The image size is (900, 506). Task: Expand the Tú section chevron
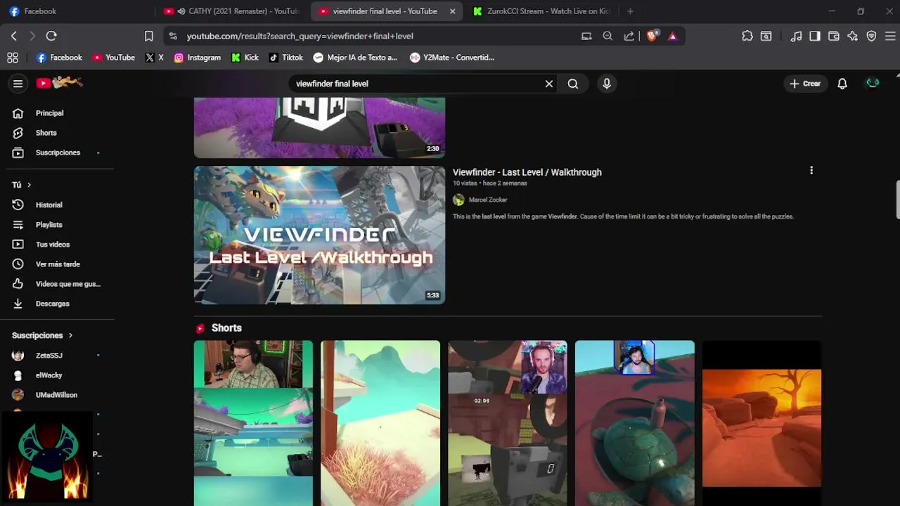coord(29,185)
